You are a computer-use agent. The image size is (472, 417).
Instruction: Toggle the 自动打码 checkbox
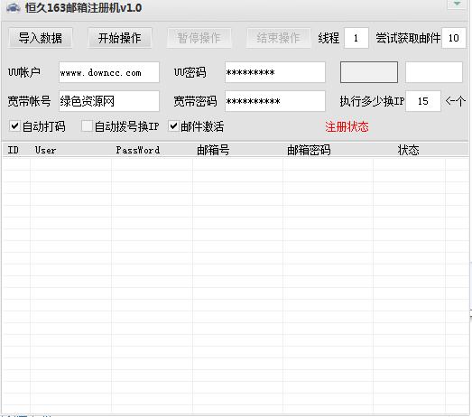tap(14, 126)
